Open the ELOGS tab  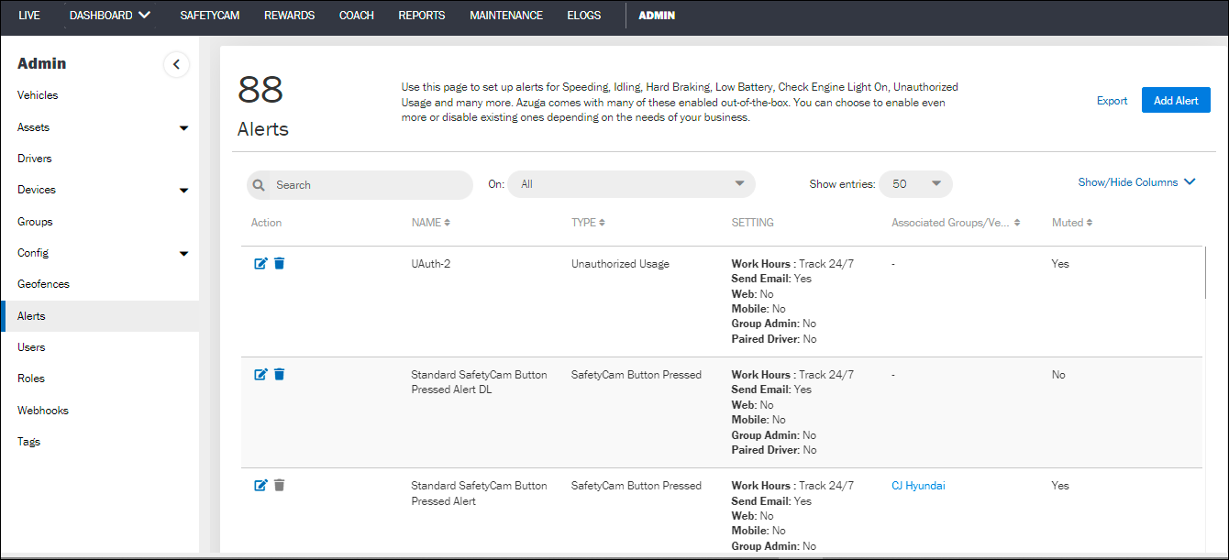(x=584, y=16)
